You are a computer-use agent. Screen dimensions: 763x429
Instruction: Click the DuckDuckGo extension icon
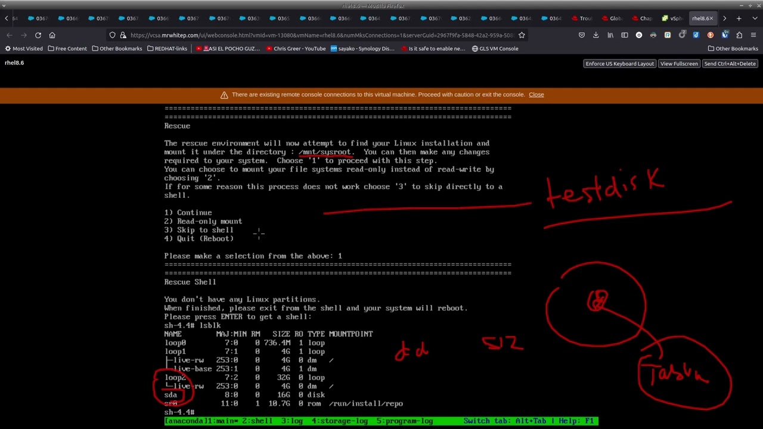pyautogui.click(x=711, y=35)
